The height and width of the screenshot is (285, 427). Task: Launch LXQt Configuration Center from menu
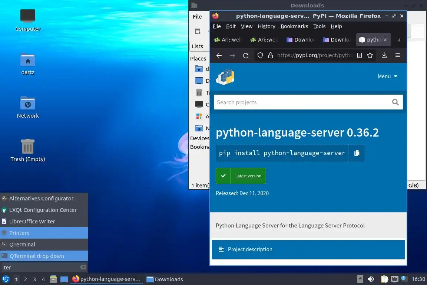click(44, 210)
